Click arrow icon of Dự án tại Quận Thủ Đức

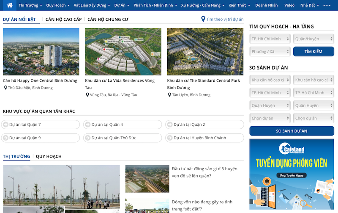coord(87,138)
